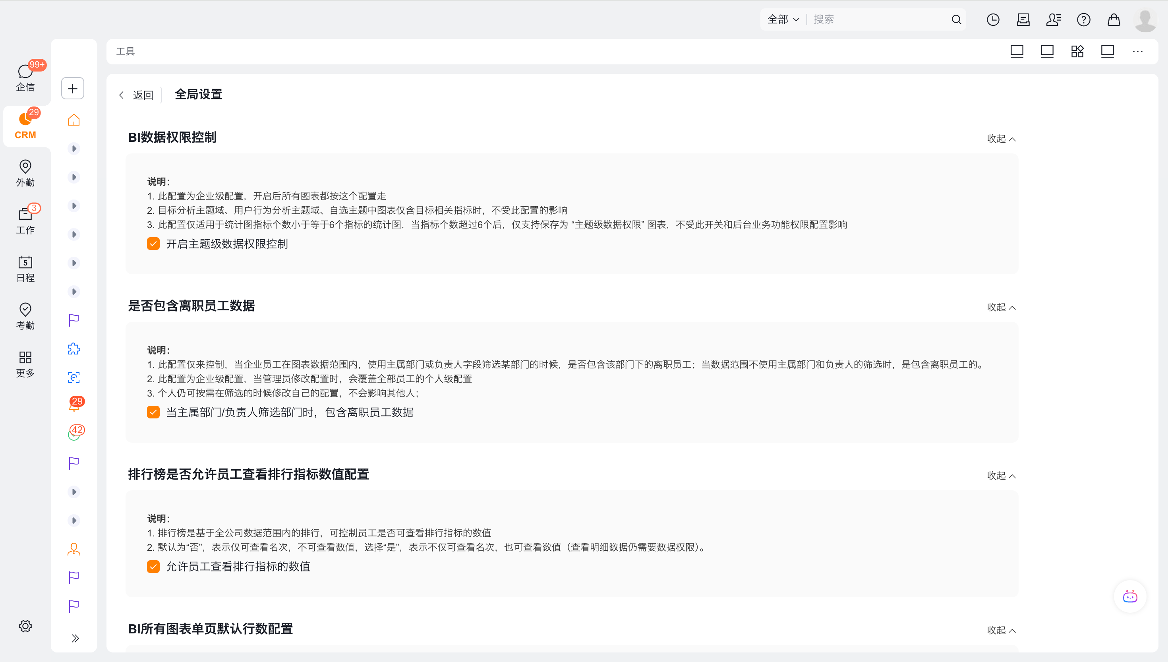Image resolution: width=1168 pixels, height=662 pixels.
Task: Open the 全部 search scope dropdown
Action: tap(783, 19)
